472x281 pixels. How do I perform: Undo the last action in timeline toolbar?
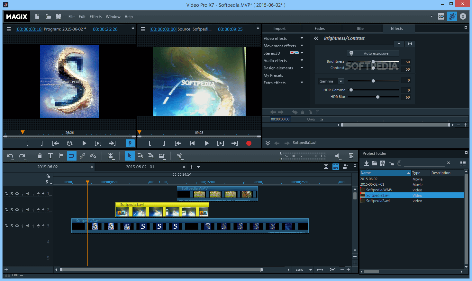[10, 156]
